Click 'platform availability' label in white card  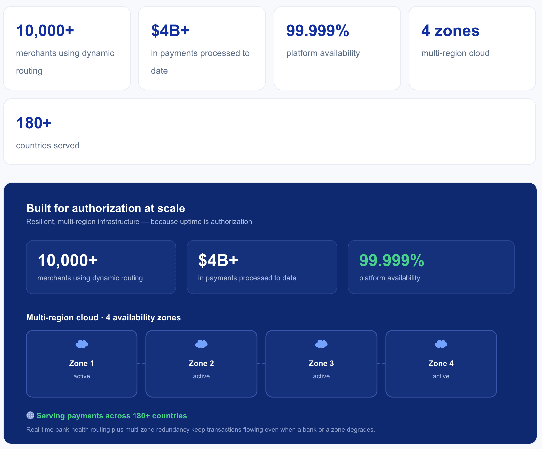point(323,53)
